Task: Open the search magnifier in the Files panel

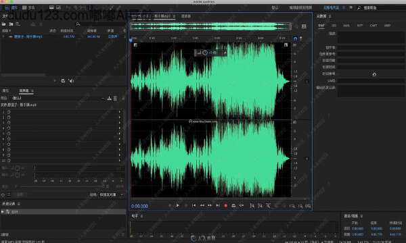Action: [x=78, y=24]
